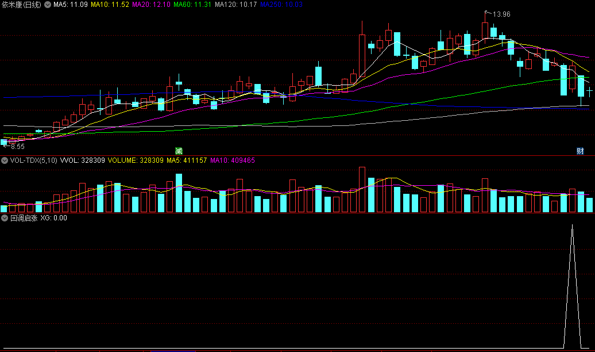The image size is (595, 352).
Task: Click the 13.96 high price label
Action: tap(501, 14)
